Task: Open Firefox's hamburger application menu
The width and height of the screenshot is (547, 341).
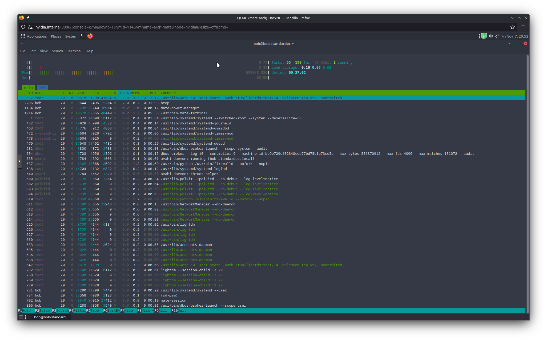Action: pyautogui.click(x=523, y=27)
